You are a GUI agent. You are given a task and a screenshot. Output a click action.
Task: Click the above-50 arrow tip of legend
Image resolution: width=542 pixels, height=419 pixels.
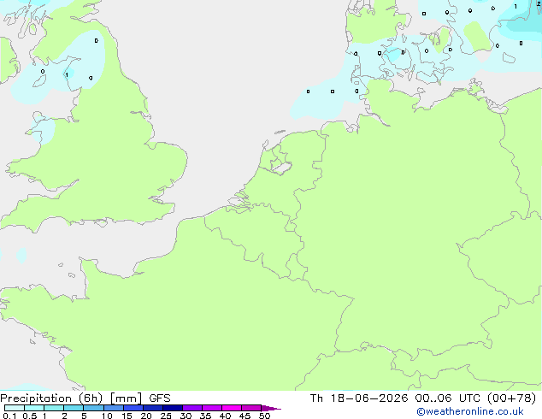click(271, 408)
